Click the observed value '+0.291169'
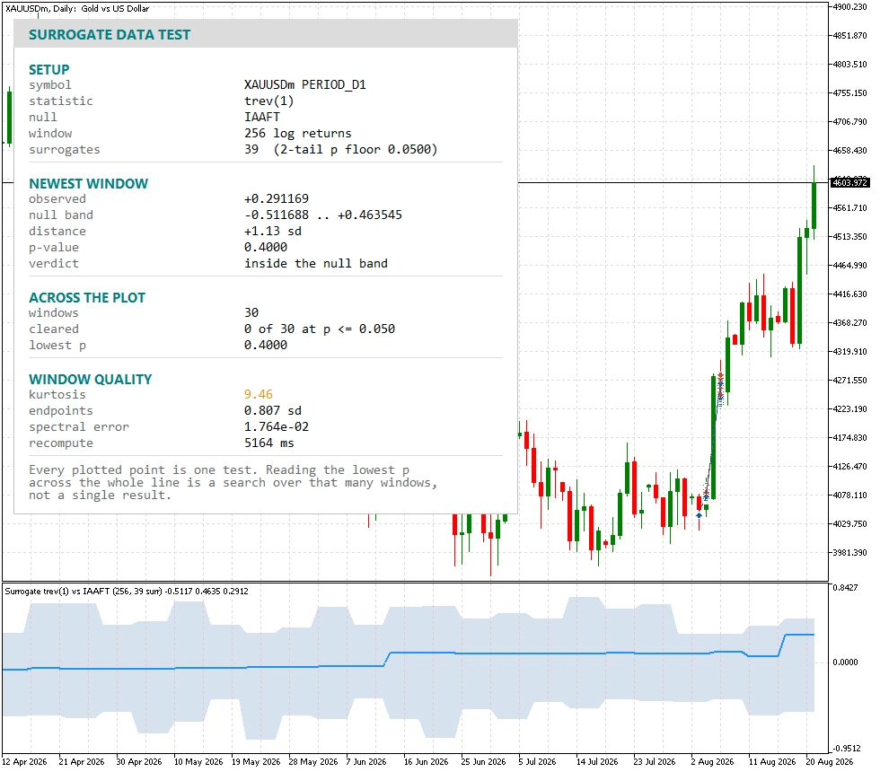The image size is (880, 772). tap(277, 198)
